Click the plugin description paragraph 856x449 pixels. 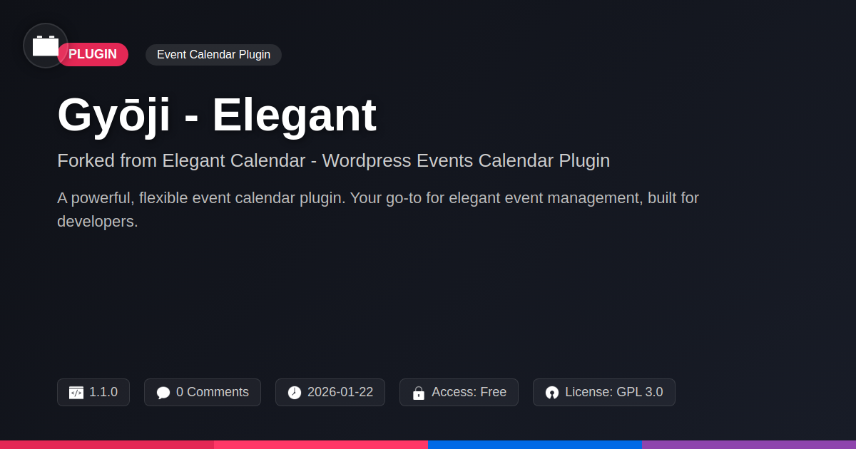coord(377,210)
